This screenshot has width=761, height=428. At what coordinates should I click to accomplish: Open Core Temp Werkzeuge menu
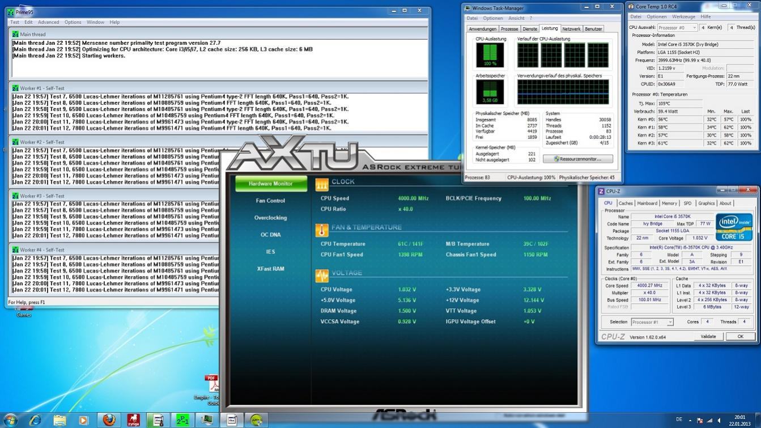[683, 16]
